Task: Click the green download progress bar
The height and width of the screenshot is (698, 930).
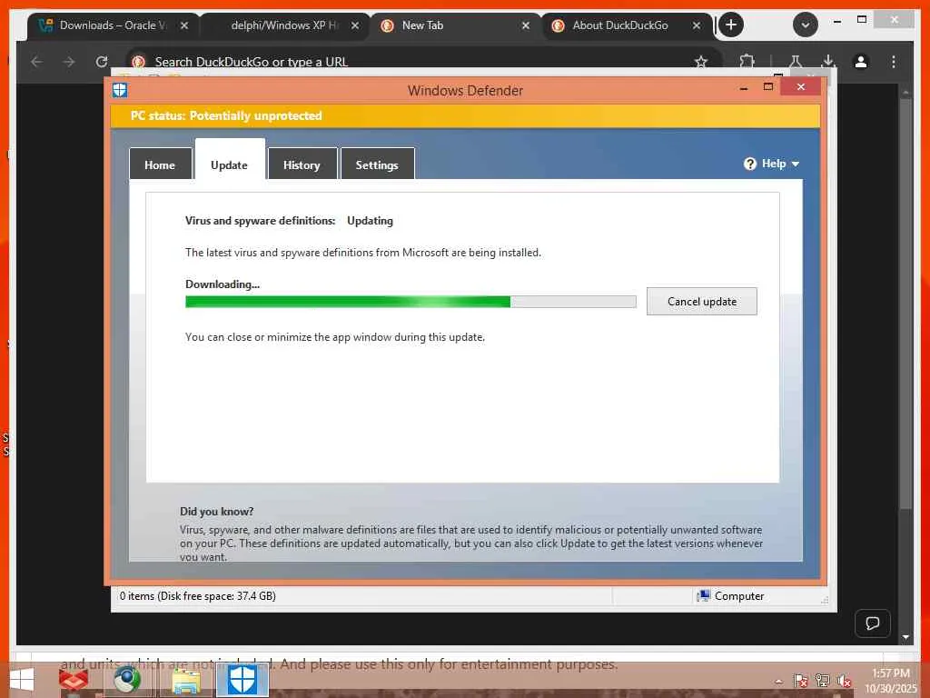Action: click(x=411, y=302)
